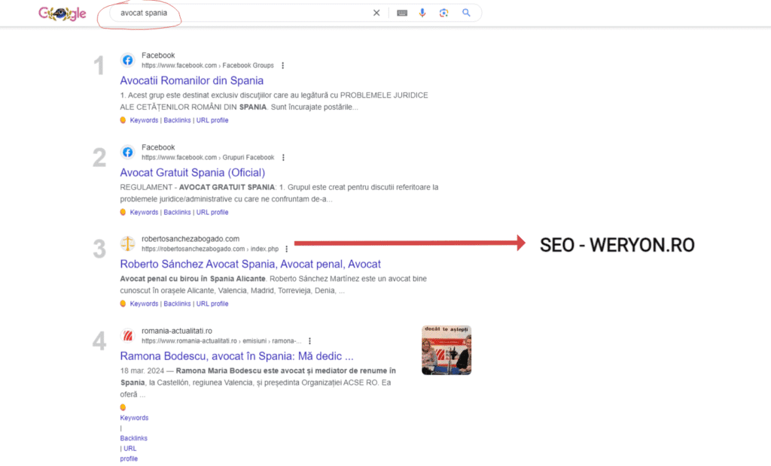
Task: Open the three-dot menu on Avocat Gratuit Spania
Action: [282, 157]
